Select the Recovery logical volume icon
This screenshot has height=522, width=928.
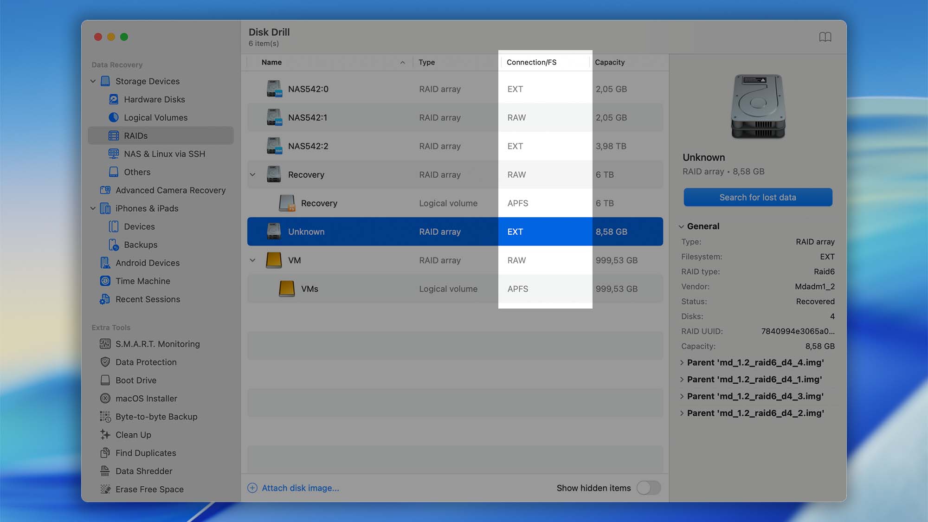[287, 203]
